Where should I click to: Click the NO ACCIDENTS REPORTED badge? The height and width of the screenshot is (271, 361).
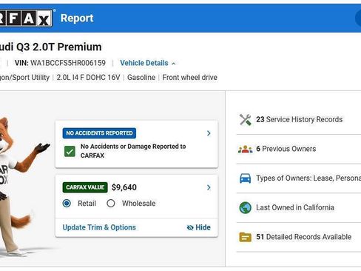tap(99, 133)
